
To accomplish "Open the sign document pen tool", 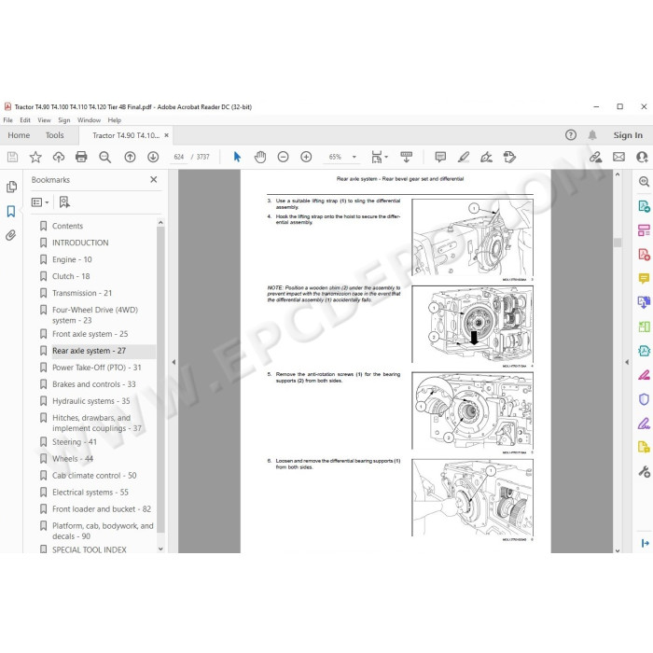I will 486,157.
